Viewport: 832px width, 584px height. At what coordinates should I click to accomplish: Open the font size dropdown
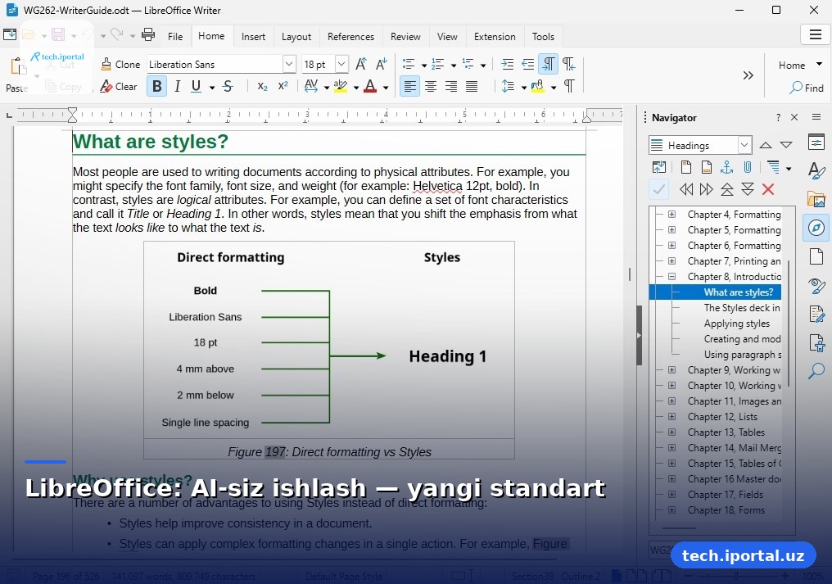pyautogui.click(x=341, y=64)
